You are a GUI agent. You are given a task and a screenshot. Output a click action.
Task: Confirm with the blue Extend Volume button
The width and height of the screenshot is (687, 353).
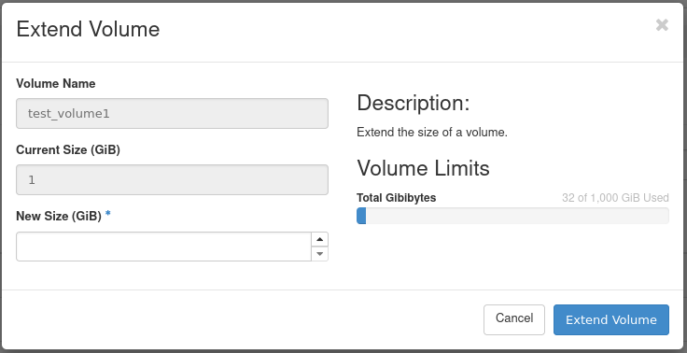[611, 319]
